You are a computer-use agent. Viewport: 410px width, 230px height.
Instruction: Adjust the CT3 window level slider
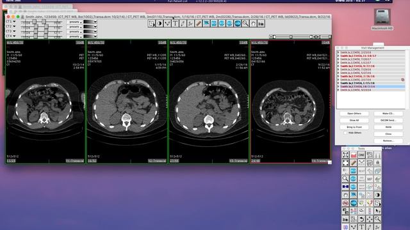coord(42,31)
